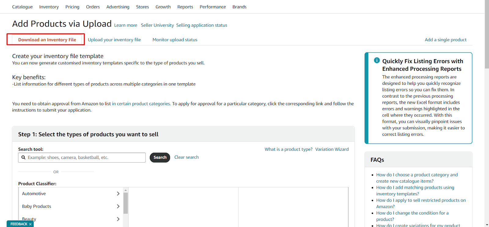The width and height of the screenshot is (489, 227).
Task: Click Clear search link
Action: [186, 157]
